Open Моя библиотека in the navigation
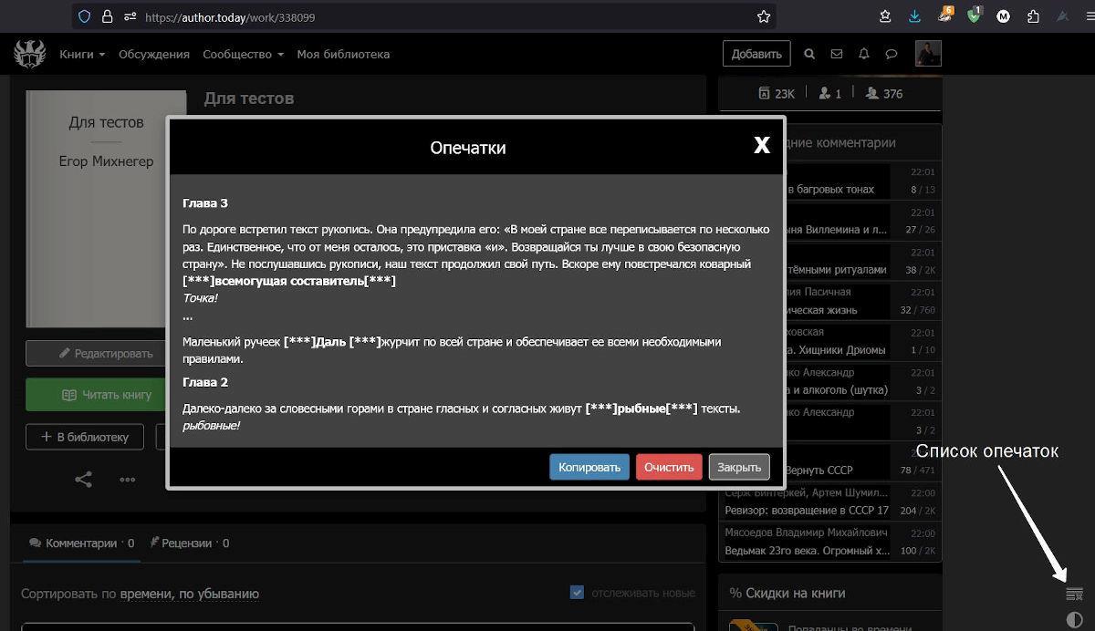This screenshot has height=631, width=1095. coord(343,55)
